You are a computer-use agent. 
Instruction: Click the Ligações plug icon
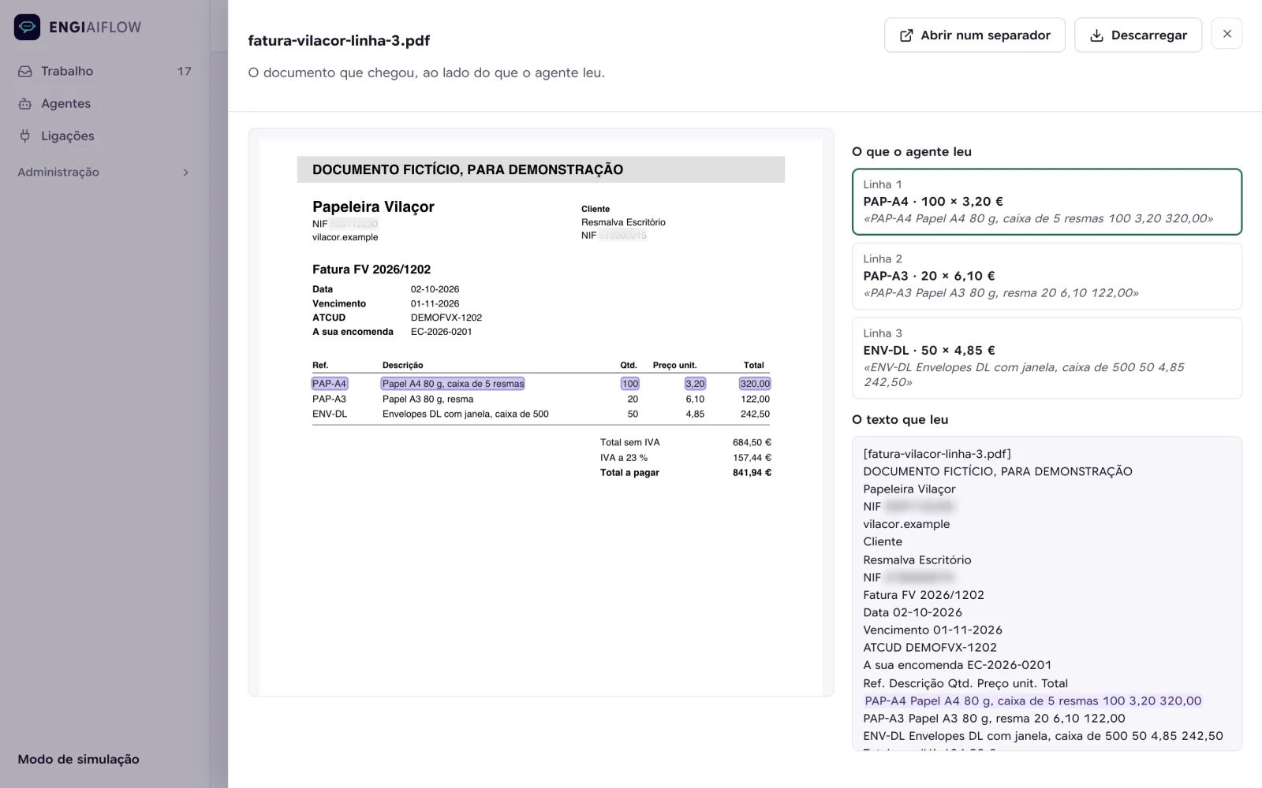click(x=25, y=136)
